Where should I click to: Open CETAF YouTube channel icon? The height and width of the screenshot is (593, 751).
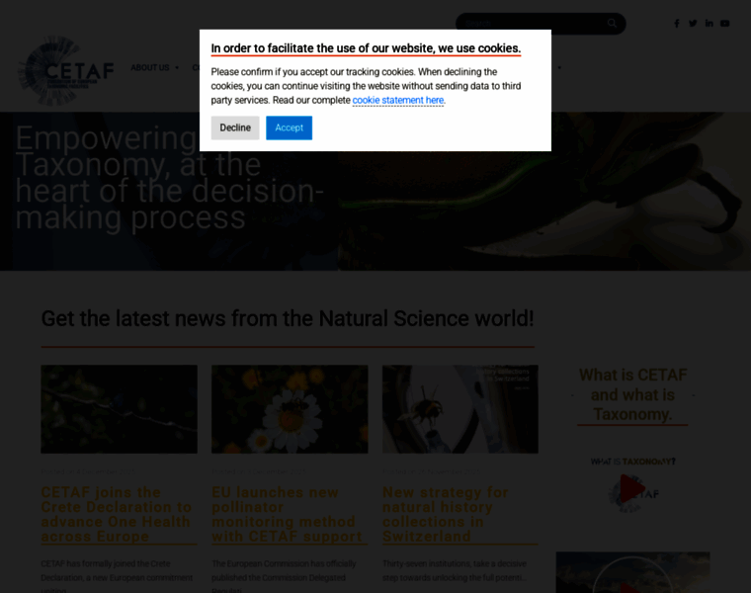click(x=724, y=24)
